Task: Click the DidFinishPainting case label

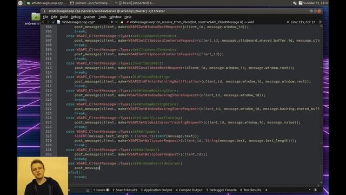Action: 150,77
